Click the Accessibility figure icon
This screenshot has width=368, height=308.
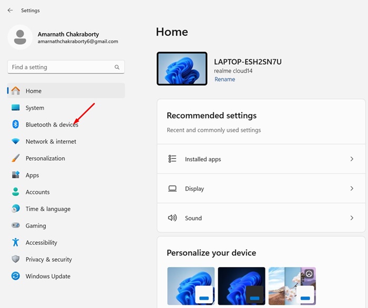point(16,242)
